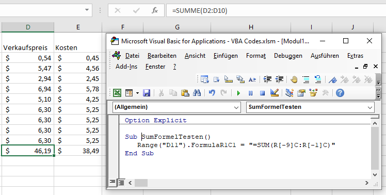Toggle a breakpoint with the hand icon
Viewport: 386px width, 195px height.
pyautogui.click(x=294, y=79)
